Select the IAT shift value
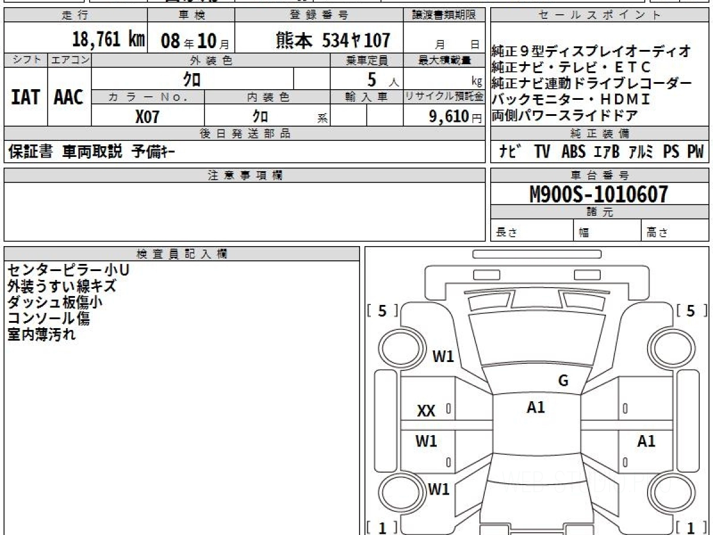Image resolution: width=713 pixels, height=535 pixels. pyautogui.click(x=26, y=97)
